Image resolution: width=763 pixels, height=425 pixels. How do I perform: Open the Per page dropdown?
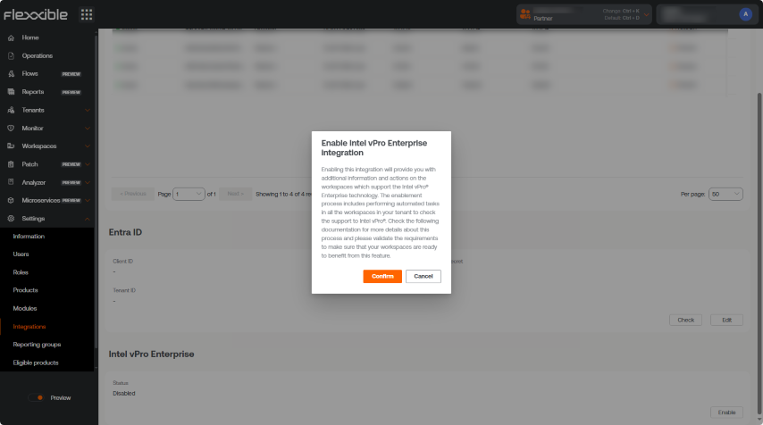point(725,194)
